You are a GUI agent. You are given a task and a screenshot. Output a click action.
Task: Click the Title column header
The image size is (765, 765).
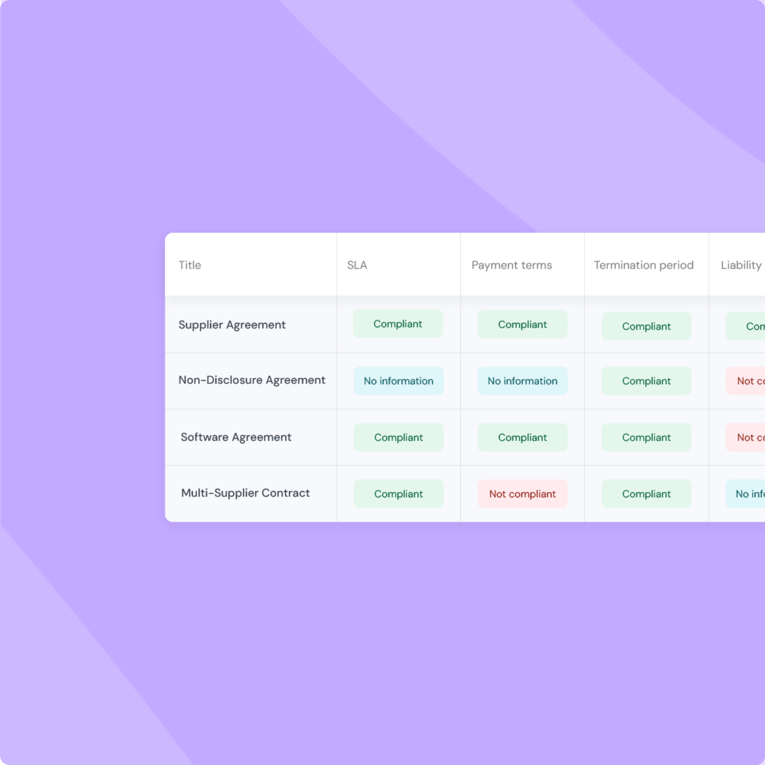[190, 265]
